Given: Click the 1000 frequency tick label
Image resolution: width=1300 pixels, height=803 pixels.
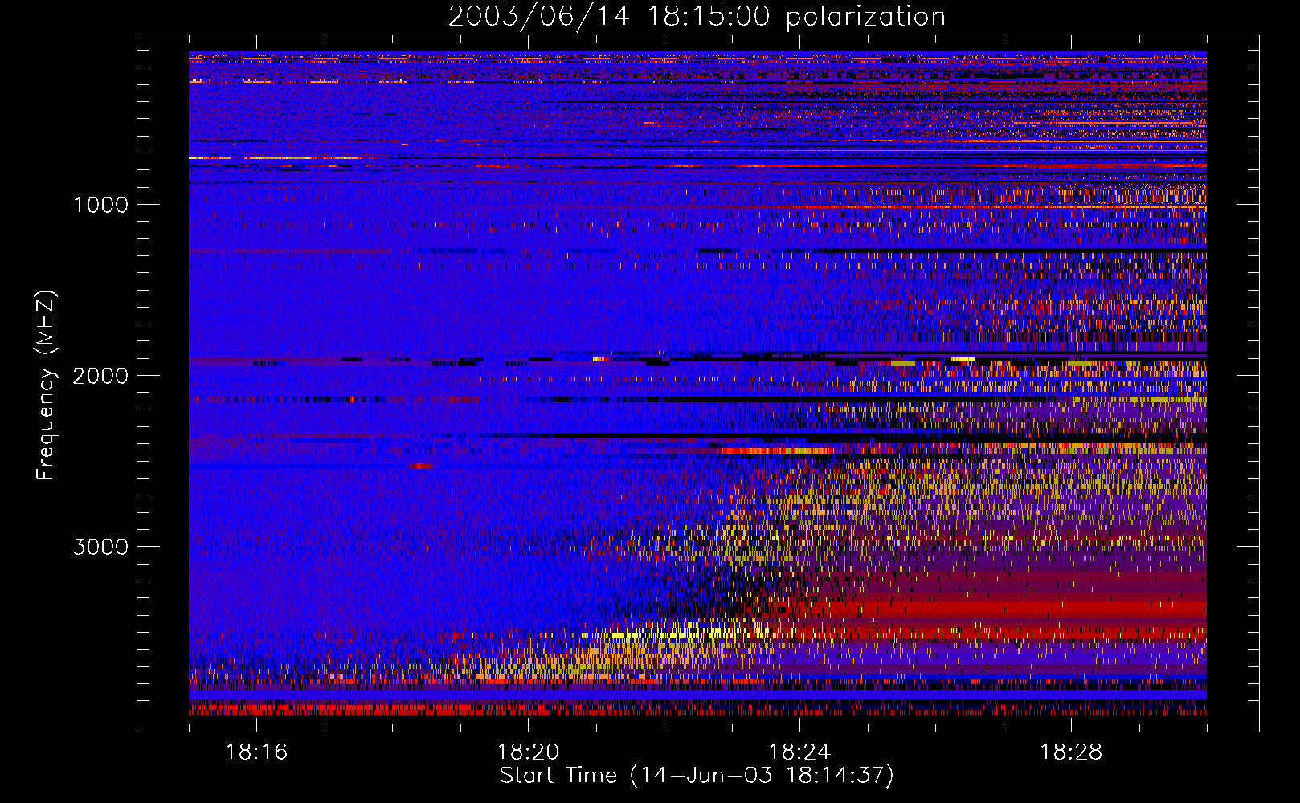Looking at the screenshot, I should click(x=100, y=205).
